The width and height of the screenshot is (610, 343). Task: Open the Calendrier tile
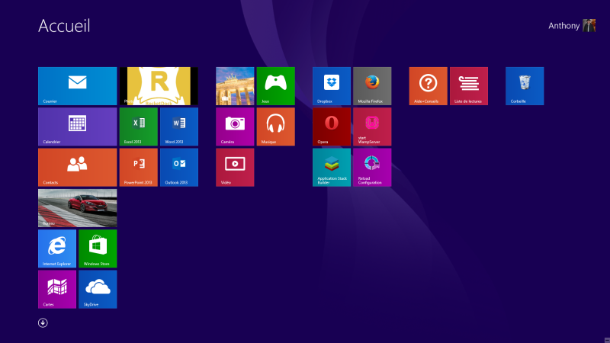(x=78, y=127)
